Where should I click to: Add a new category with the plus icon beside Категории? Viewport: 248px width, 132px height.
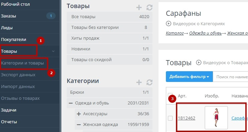click(139, 82)
